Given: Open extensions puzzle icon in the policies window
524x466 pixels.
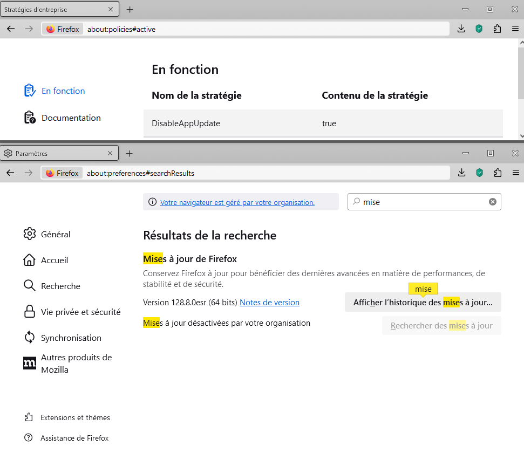Looking at the screenshot, I should [x=497, y=29].
